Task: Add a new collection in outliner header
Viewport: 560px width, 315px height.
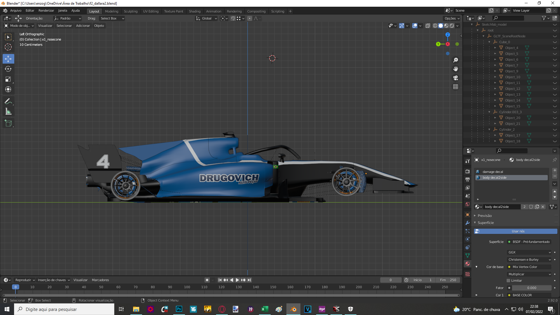Action: click(x=554, y=18)
